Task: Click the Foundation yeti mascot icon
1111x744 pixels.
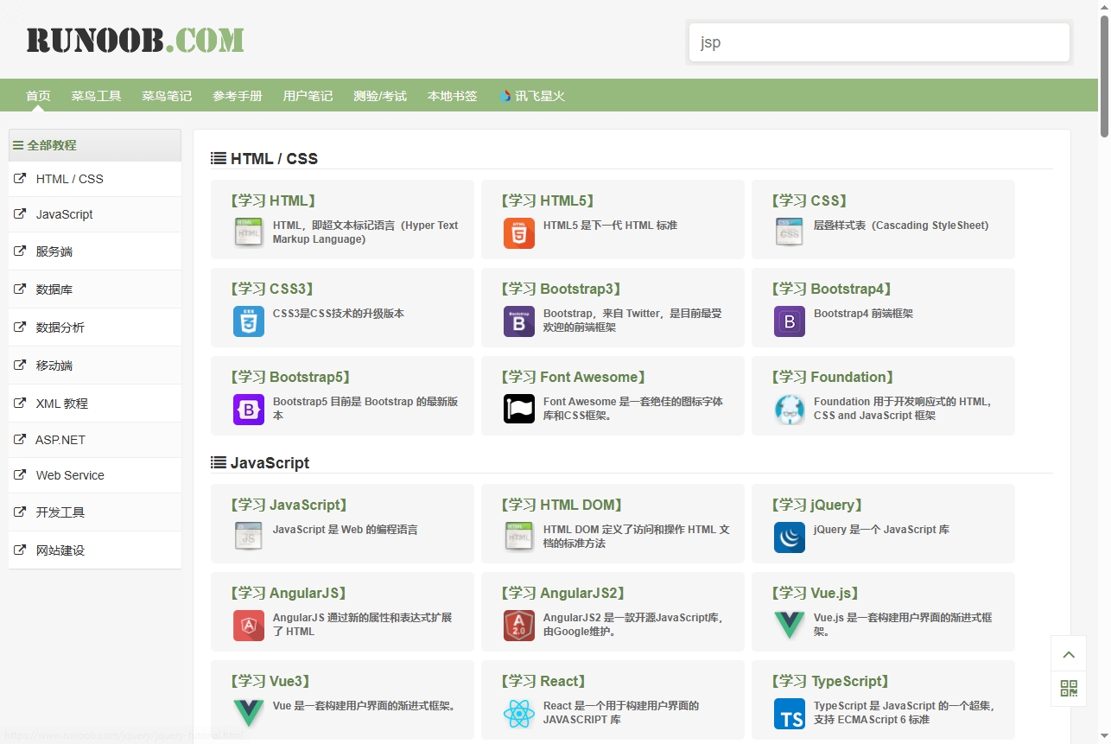Action: tap(790, 410)
